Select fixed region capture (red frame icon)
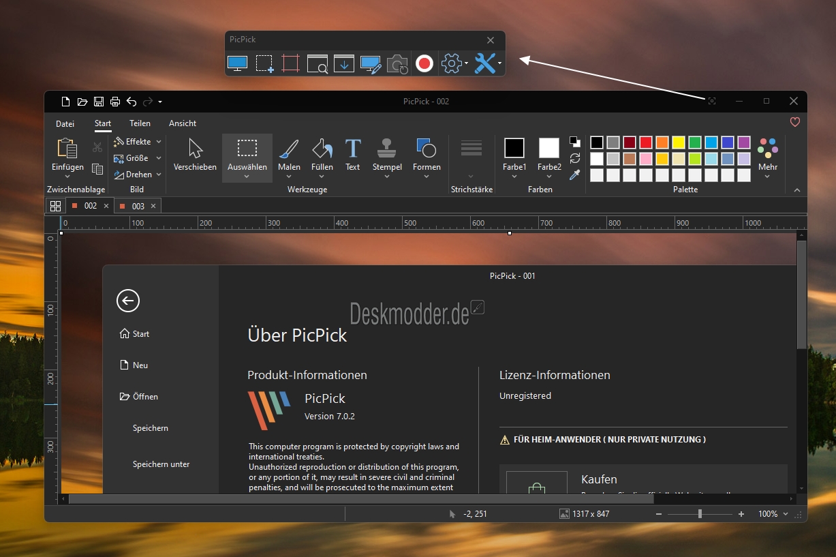 point(291,63)
